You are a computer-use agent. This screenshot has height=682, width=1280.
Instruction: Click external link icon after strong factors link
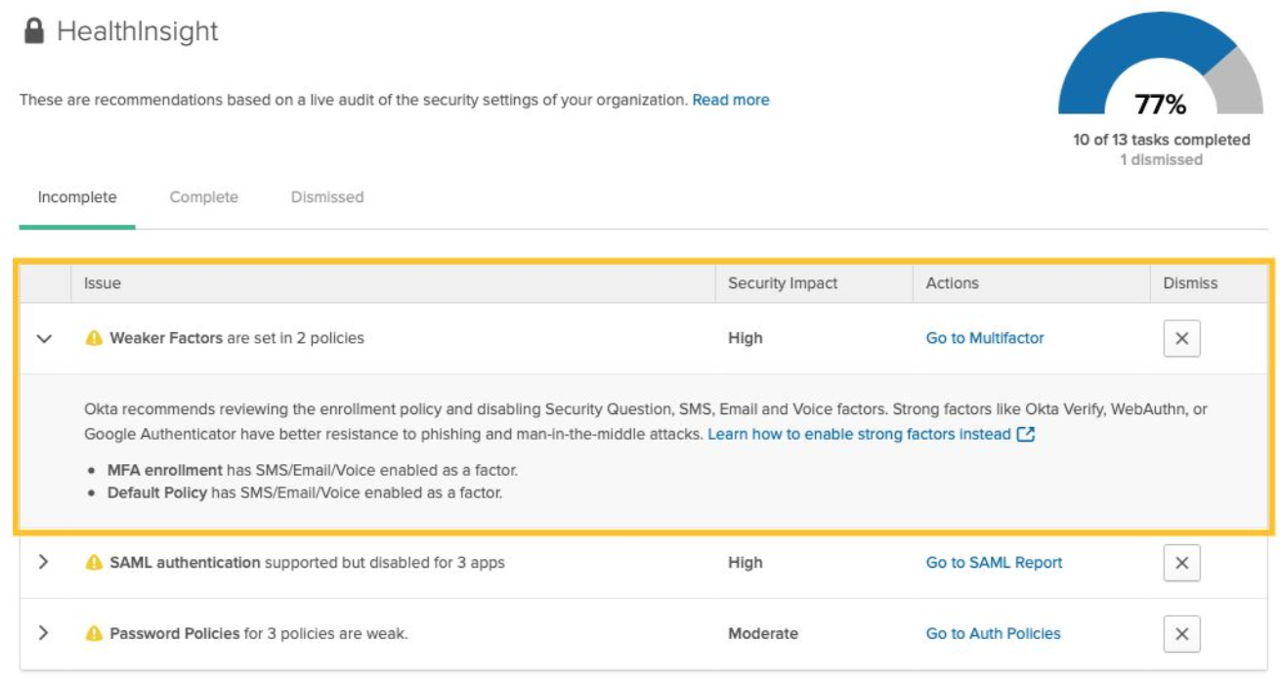[1026, 434]
